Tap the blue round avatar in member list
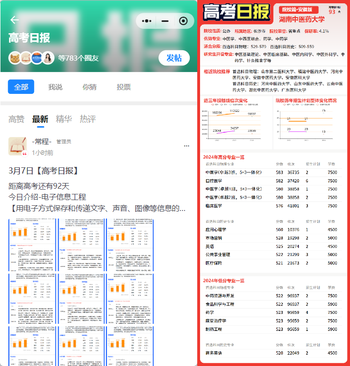This screenshot has height=366, width=350. point(37,58)
